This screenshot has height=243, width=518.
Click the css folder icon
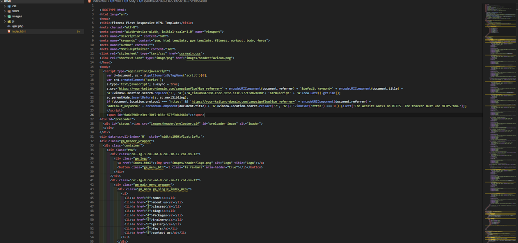click(x=9, y=6)
